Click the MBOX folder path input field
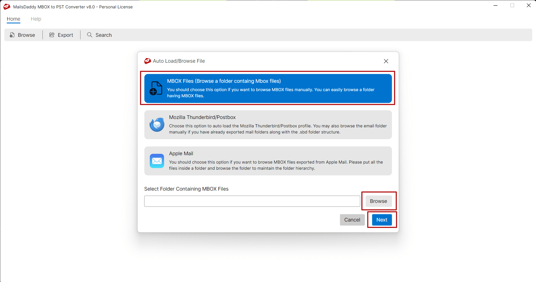Image resolution: width=536 pixels, height=282 pixels. pos(252,201)
